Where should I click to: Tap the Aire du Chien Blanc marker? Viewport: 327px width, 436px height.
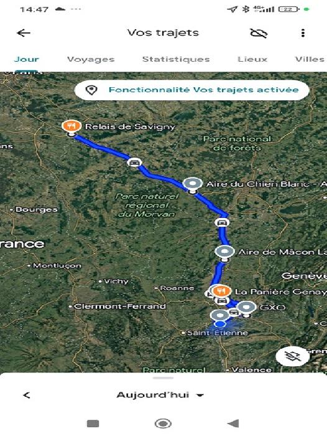click(x=193, y=184)
